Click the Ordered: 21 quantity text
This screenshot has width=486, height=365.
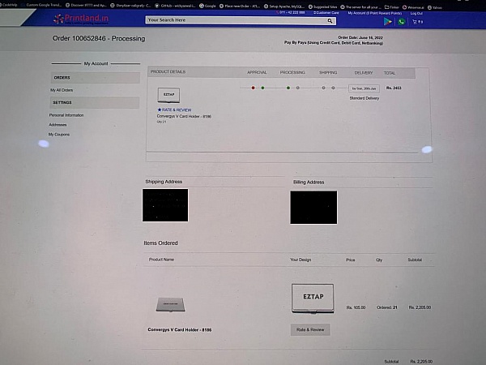[x=387, y=307]
